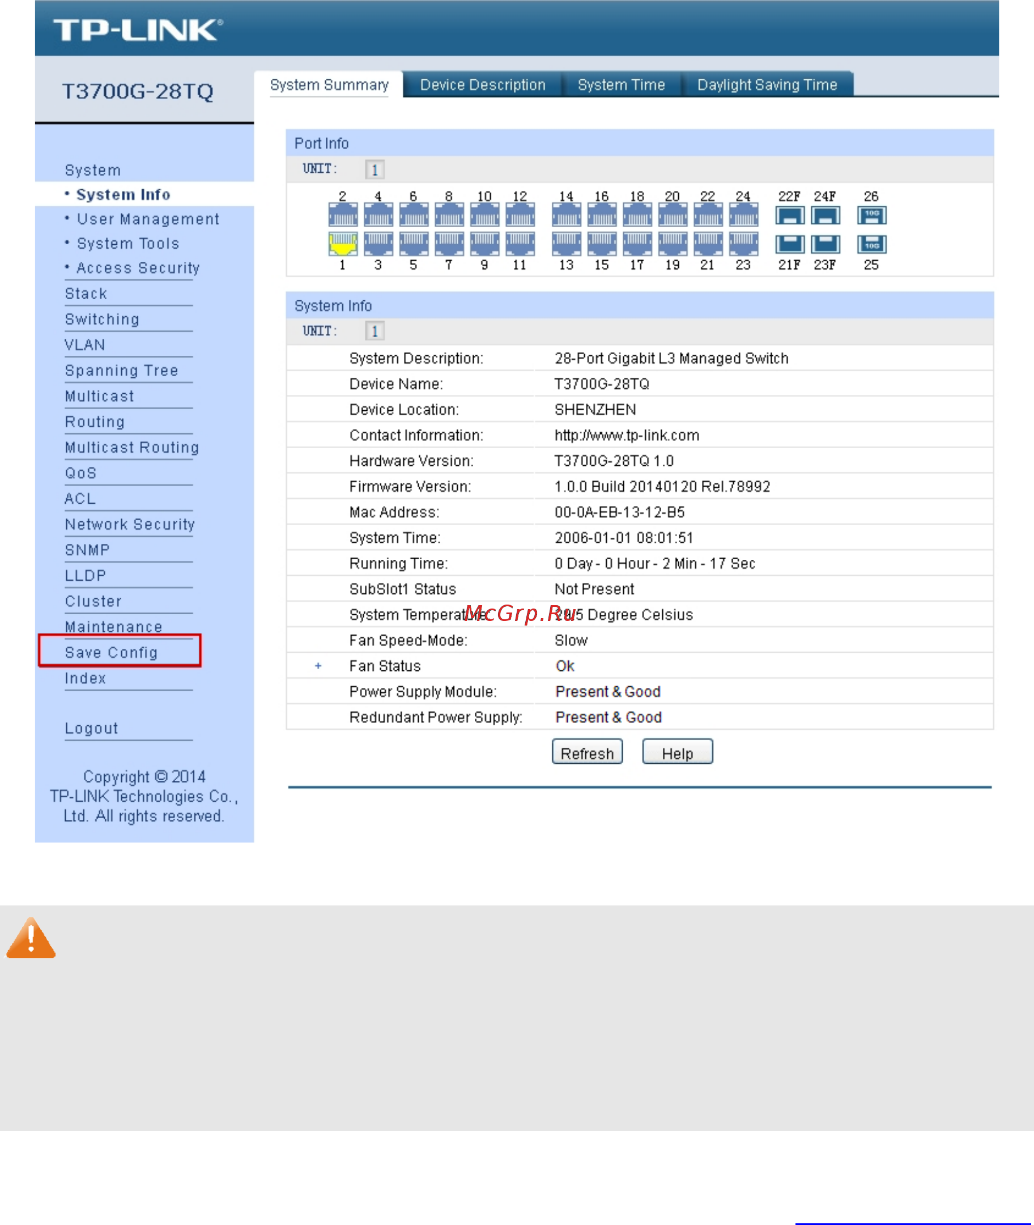Screen dimensions: 1034x1225
Task: Open Spanning Tree menu
Action: point(121,371)
